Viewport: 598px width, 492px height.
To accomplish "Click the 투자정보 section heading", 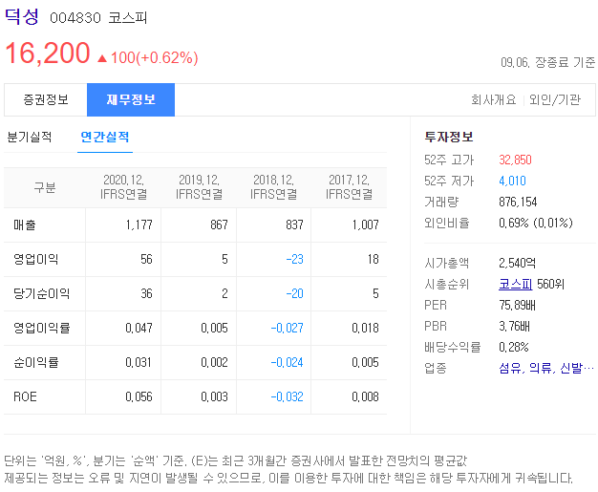I will (449, 137).
